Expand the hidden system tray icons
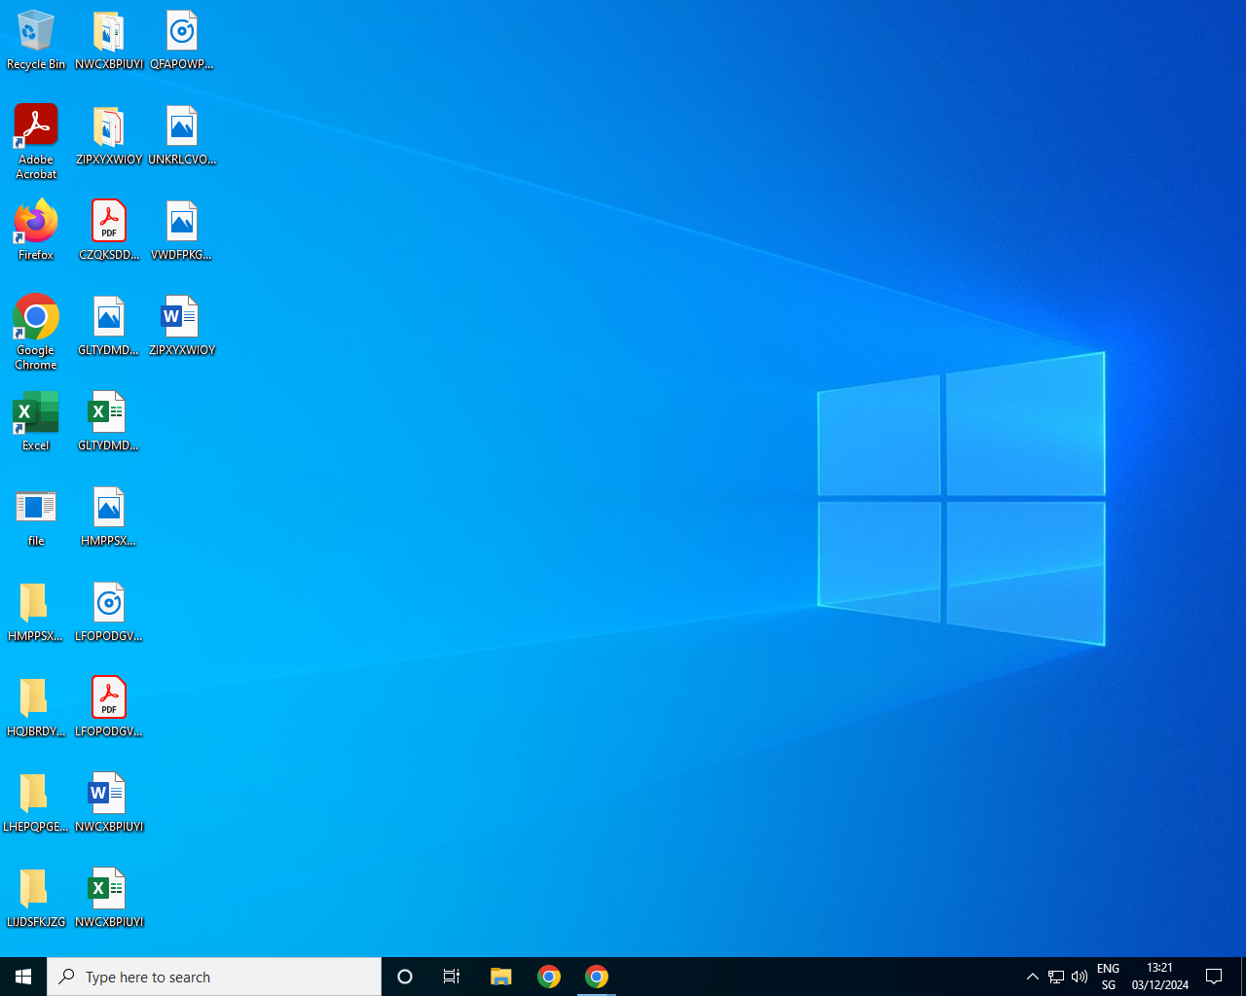 pyautogui.click(x=1033, y=977)
